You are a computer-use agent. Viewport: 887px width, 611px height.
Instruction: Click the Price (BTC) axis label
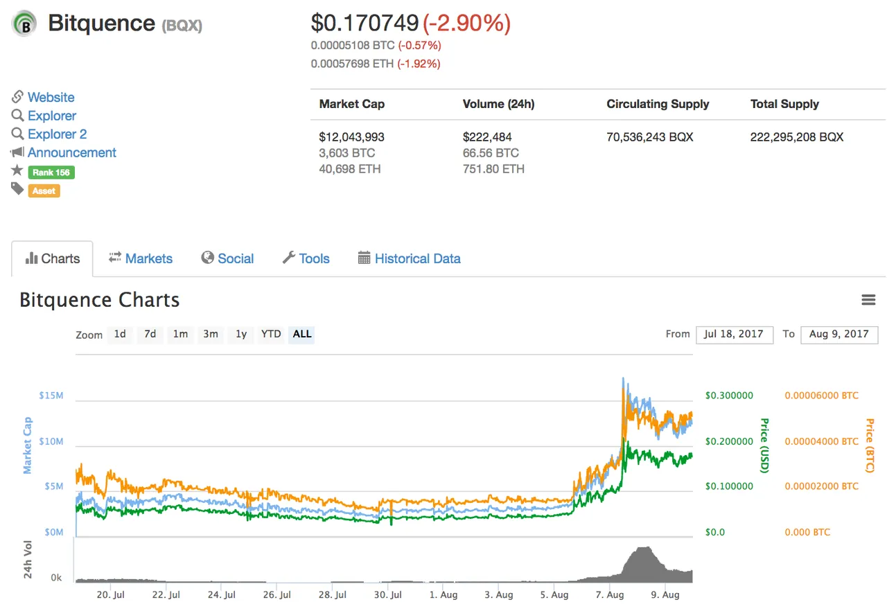click(x=870, y=445)
